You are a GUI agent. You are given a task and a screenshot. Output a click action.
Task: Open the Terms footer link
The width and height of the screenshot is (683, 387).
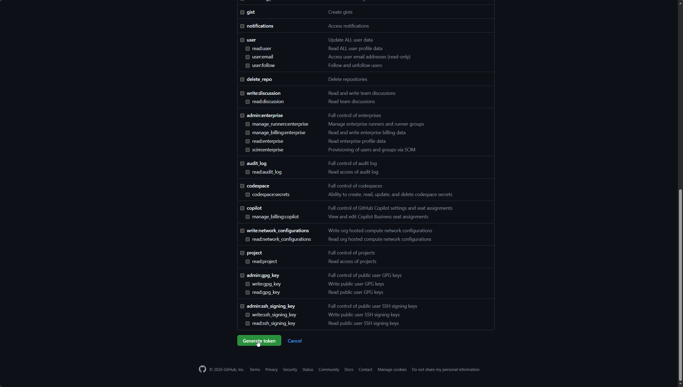pos(254,370)
